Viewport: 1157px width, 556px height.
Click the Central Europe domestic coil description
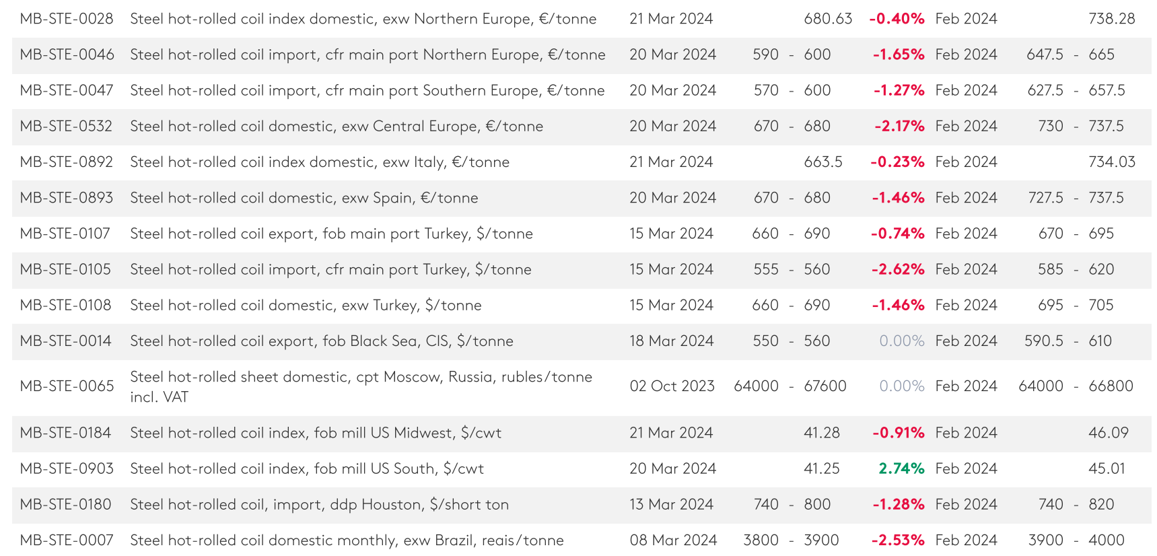(x=337, y=127)
